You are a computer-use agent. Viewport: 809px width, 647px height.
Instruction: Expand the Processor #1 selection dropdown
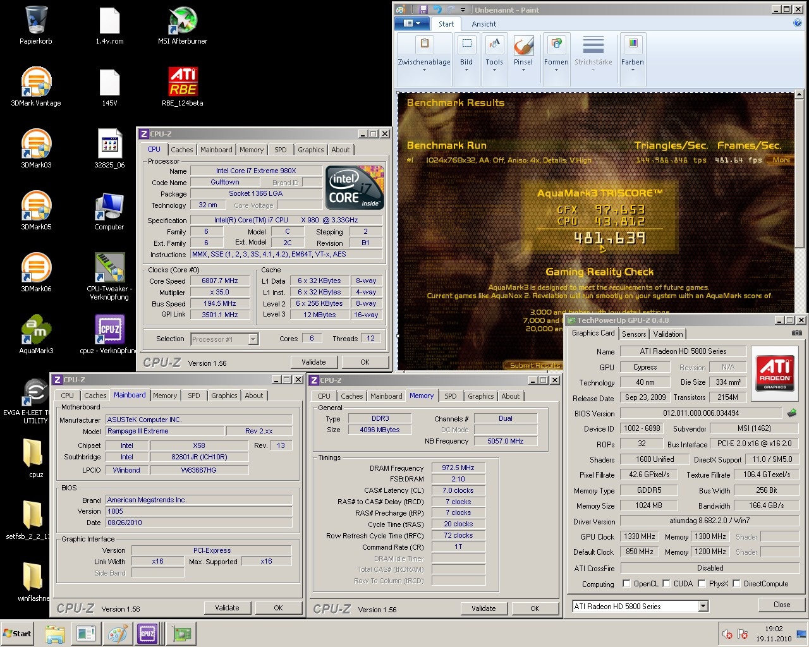click(x=253, y=339)
